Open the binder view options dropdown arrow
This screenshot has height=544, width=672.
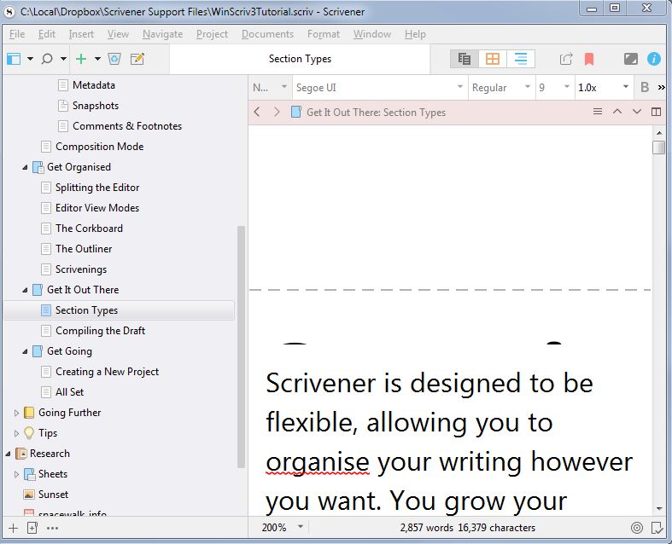tap(31, 59)
